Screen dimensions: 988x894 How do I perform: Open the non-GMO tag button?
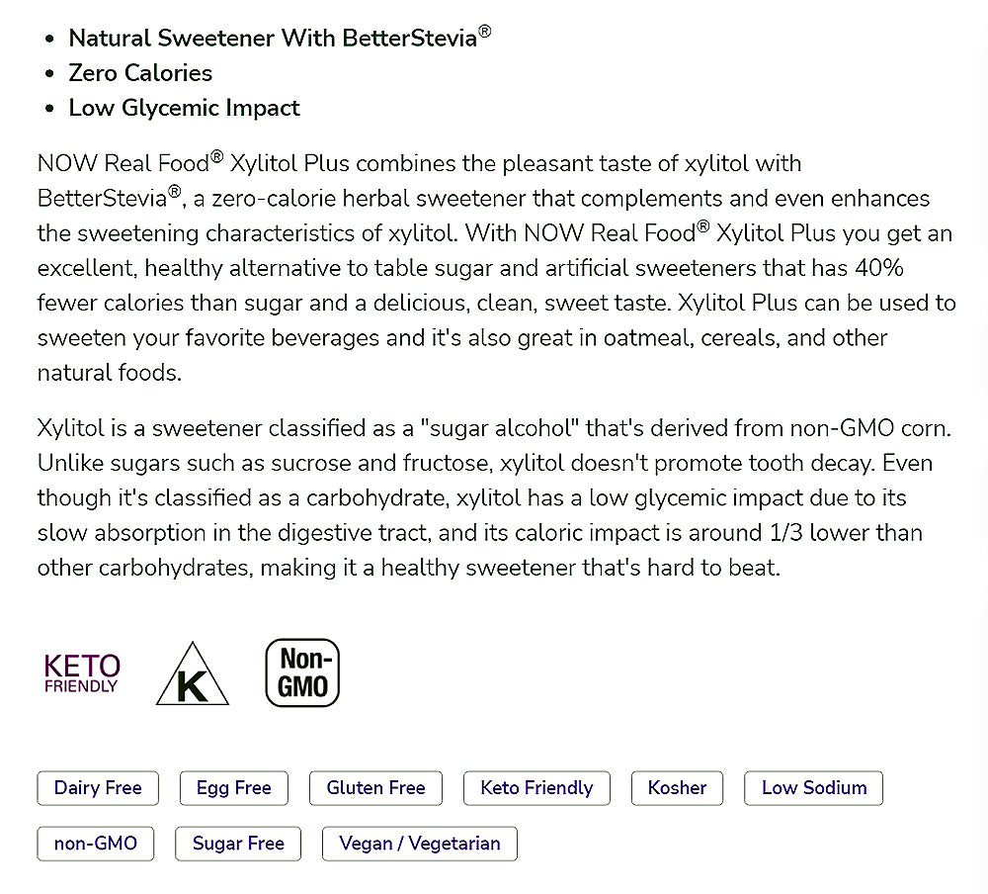click(96, 844)
